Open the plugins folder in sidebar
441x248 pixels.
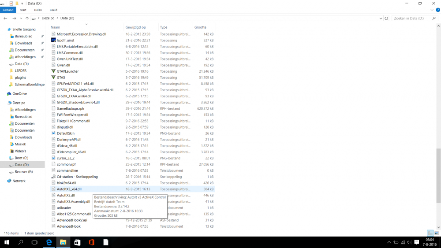pyautogui.click(x=20, y=78)
